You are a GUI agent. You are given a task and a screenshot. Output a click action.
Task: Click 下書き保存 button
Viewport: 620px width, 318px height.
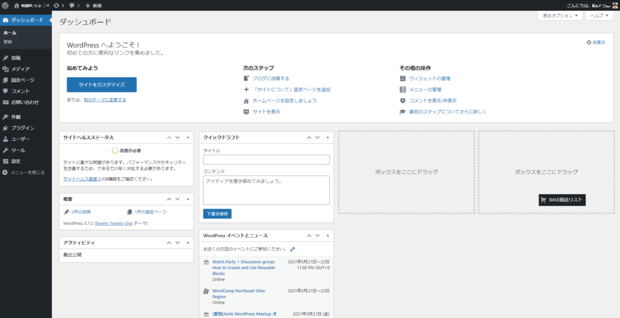[x=217, y=213]
